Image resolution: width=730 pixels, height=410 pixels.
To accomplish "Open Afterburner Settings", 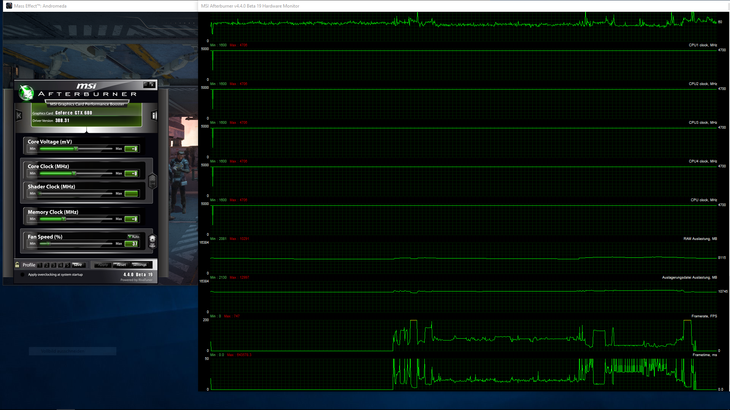I will click(140, 265).
